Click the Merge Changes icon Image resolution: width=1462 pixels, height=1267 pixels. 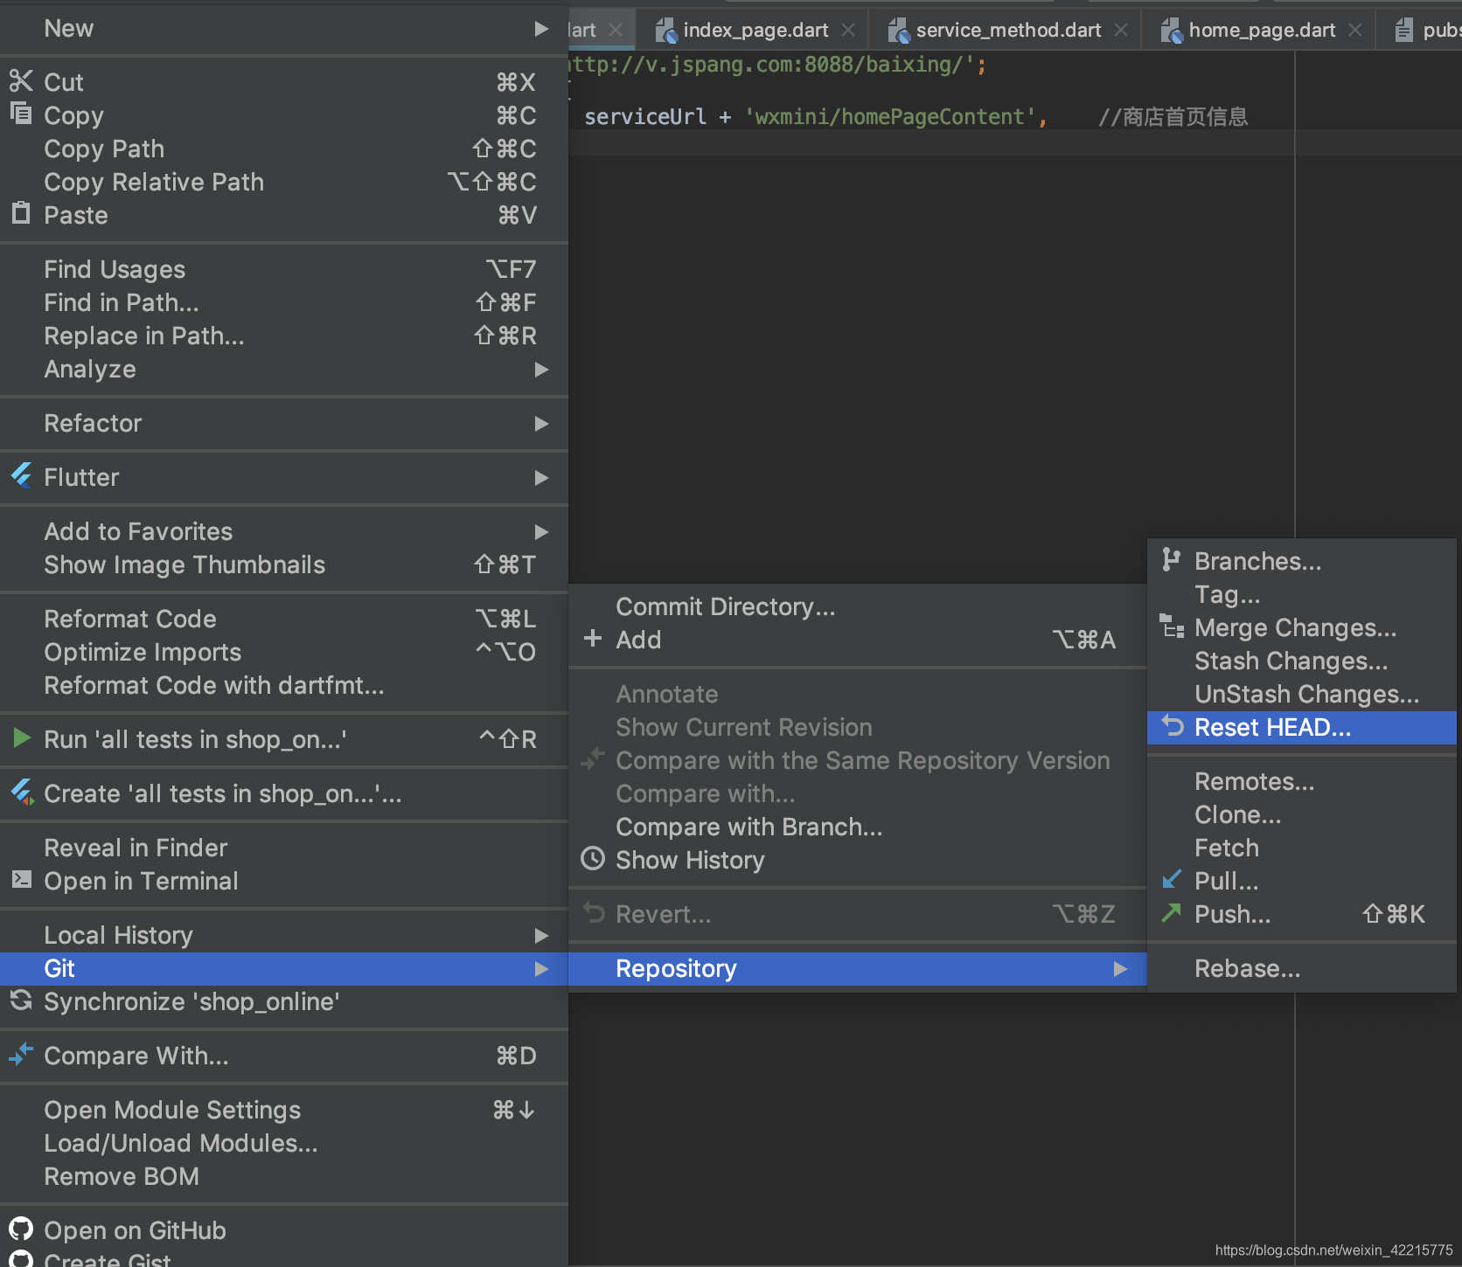pos(1172,627)
